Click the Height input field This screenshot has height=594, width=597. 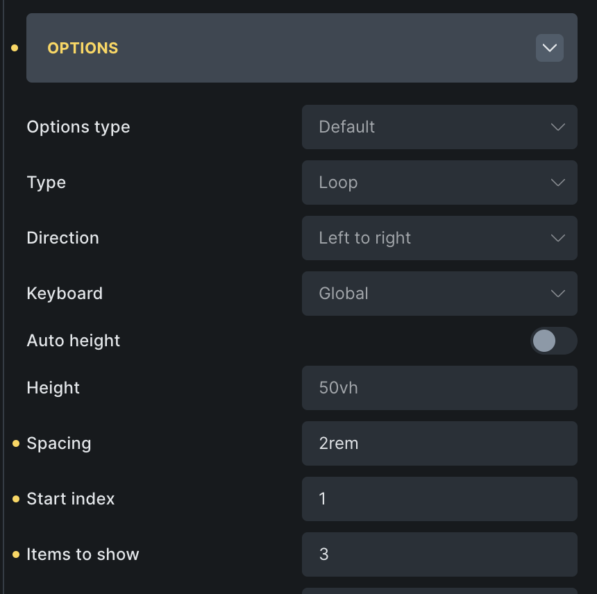click(x=439, y=388)
